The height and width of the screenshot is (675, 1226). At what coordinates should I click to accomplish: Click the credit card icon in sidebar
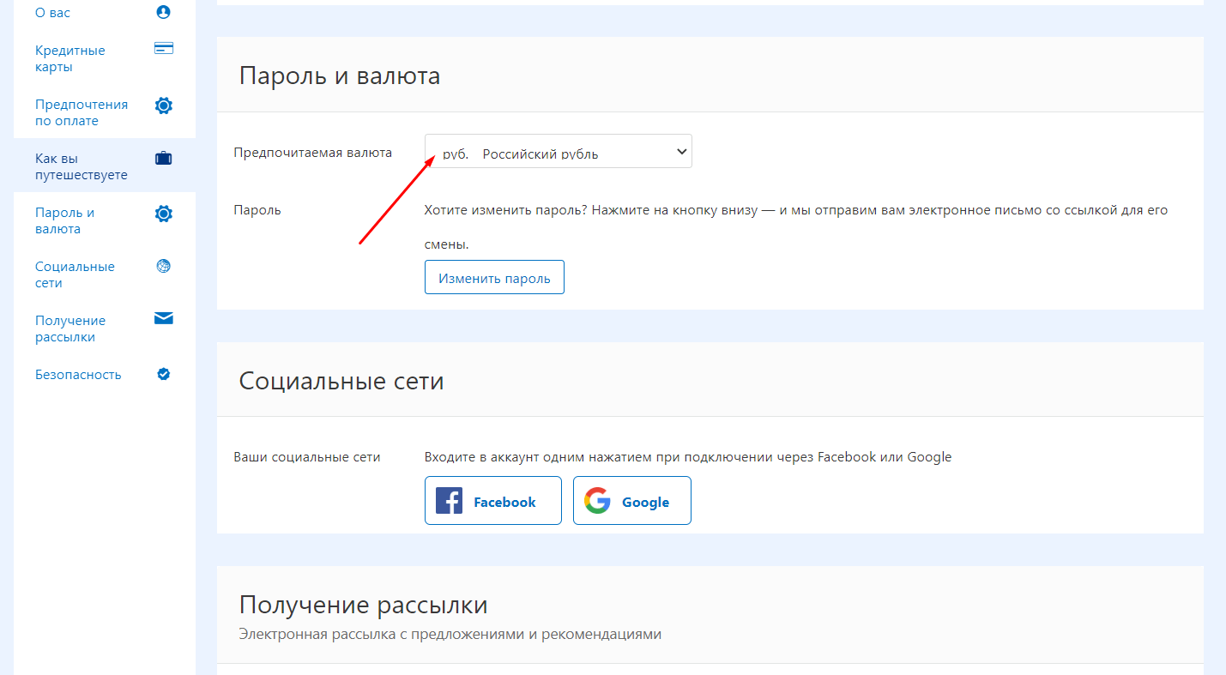[x=163, y=49]
